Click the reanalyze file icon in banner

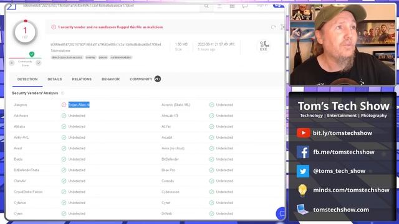(x=274, y=27)
